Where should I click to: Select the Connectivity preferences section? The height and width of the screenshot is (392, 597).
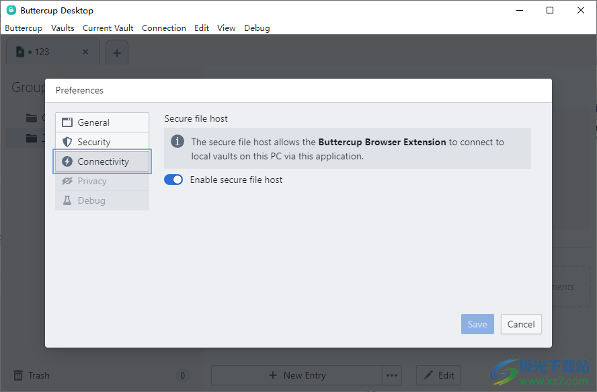(x=102, y=161)
